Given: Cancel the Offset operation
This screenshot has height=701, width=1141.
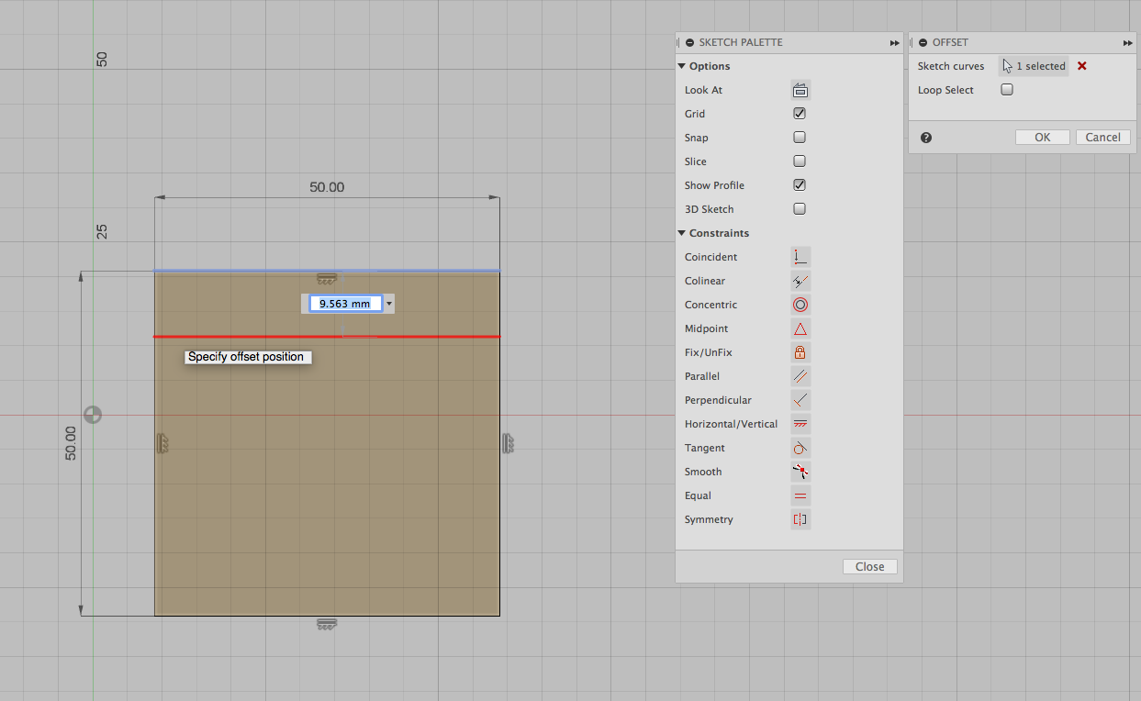Looking at the screenshot, I should [x=1103, y=138].
